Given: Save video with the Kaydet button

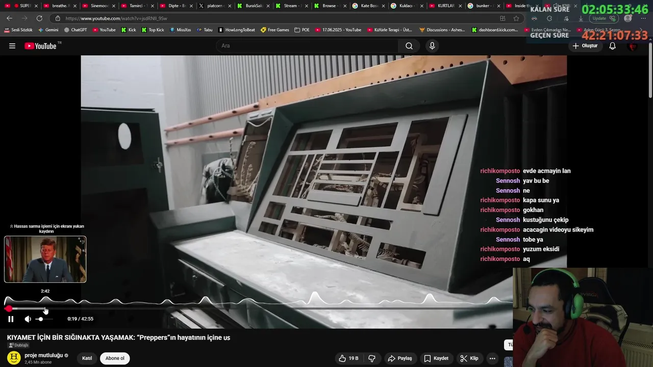Looking at the screenshot, I should coord(436,358).
